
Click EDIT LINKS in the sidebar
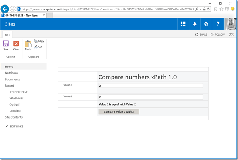point(16,127)
